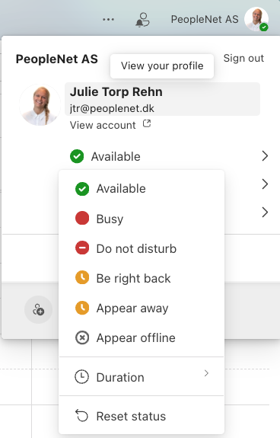This screenshot has height=438, width=280.
Task: Click the Appear offline x-circle icon
Action: point(82,337)
